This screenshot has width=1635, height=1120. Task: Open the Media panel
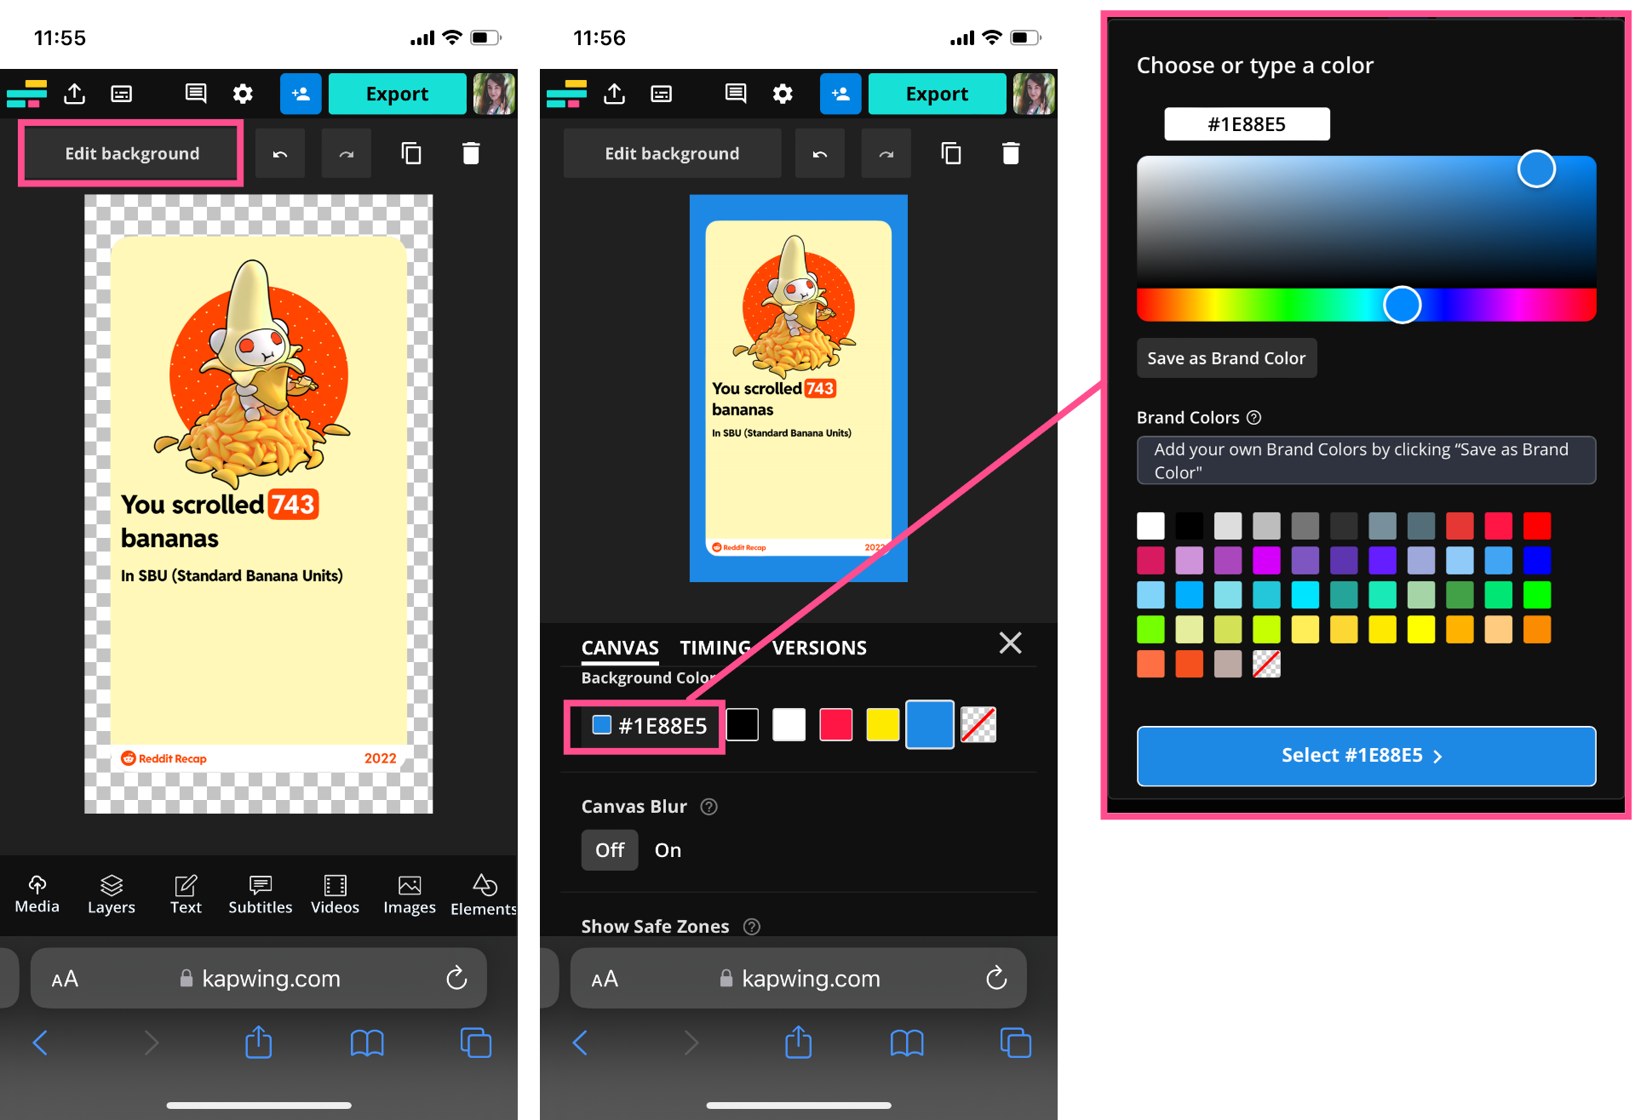coord(37,894)
